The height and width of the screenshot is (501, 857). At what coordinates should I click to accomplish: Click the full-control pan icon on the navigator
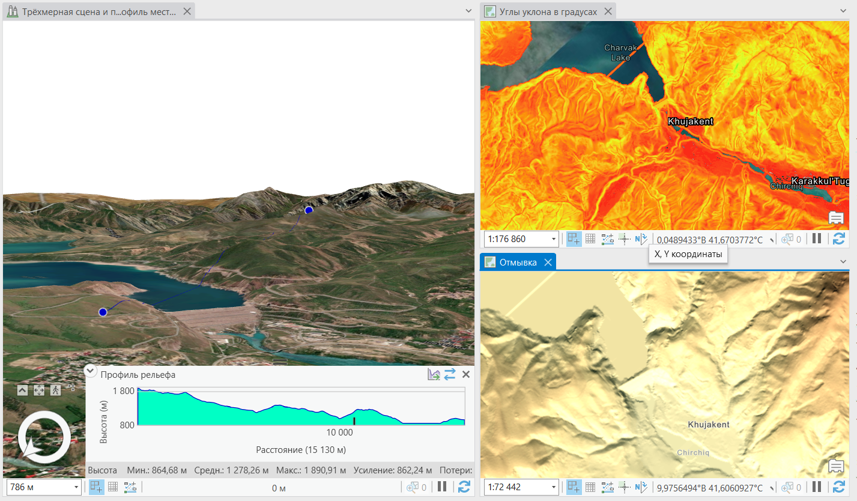pos(39,390)
